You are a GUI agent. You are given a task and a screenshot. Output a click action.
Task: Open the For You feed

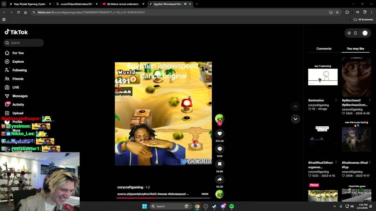[18, 53]
